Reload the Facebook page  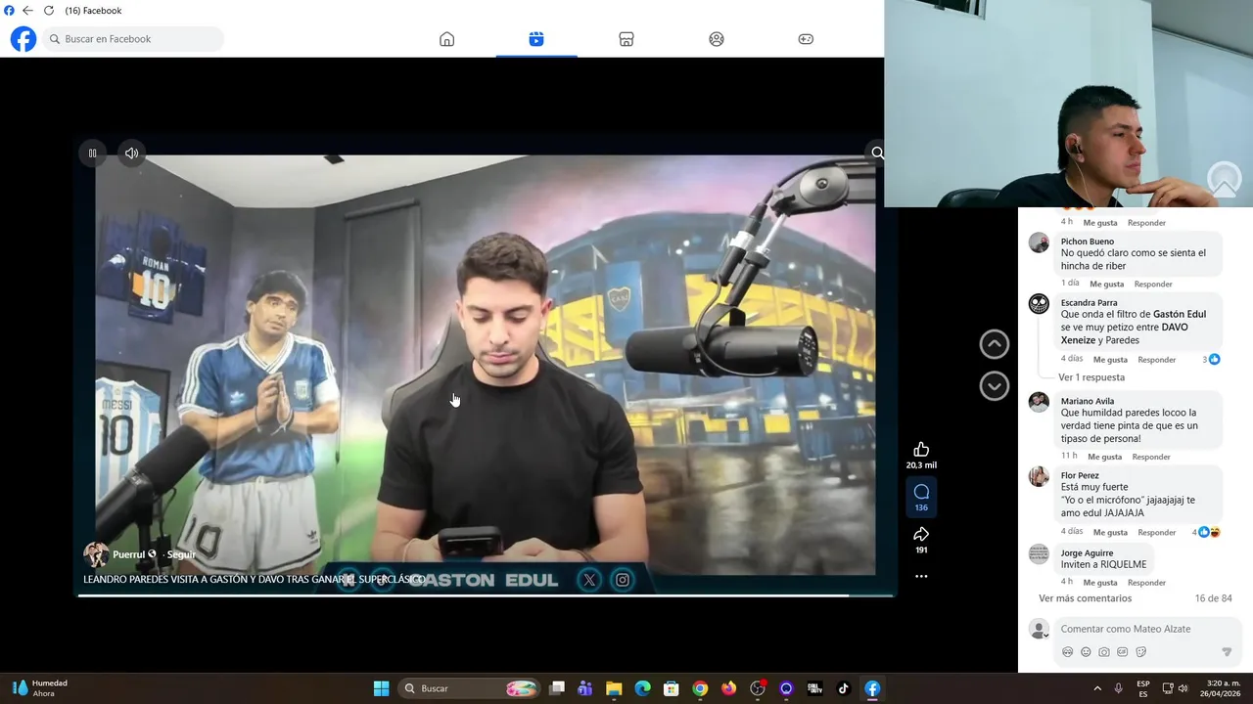click(48, 11)
